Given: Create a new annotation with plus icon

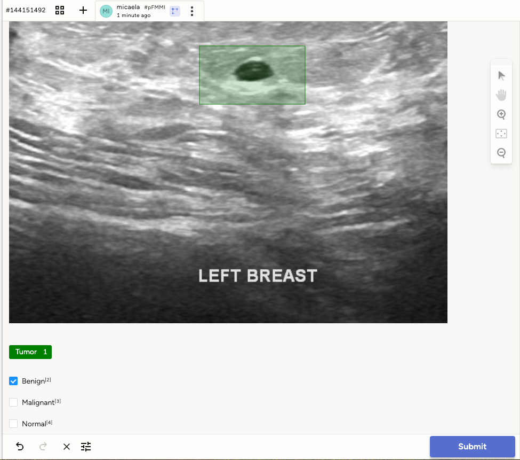Looking at the screenshot, I should pyautogui.click(x=83, y=10).
